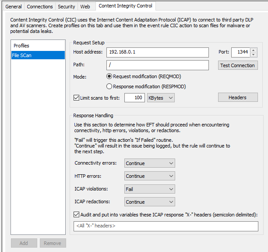Select Response modification (RESPMOD) mode

pyautogui.click(x=109, y=86)
